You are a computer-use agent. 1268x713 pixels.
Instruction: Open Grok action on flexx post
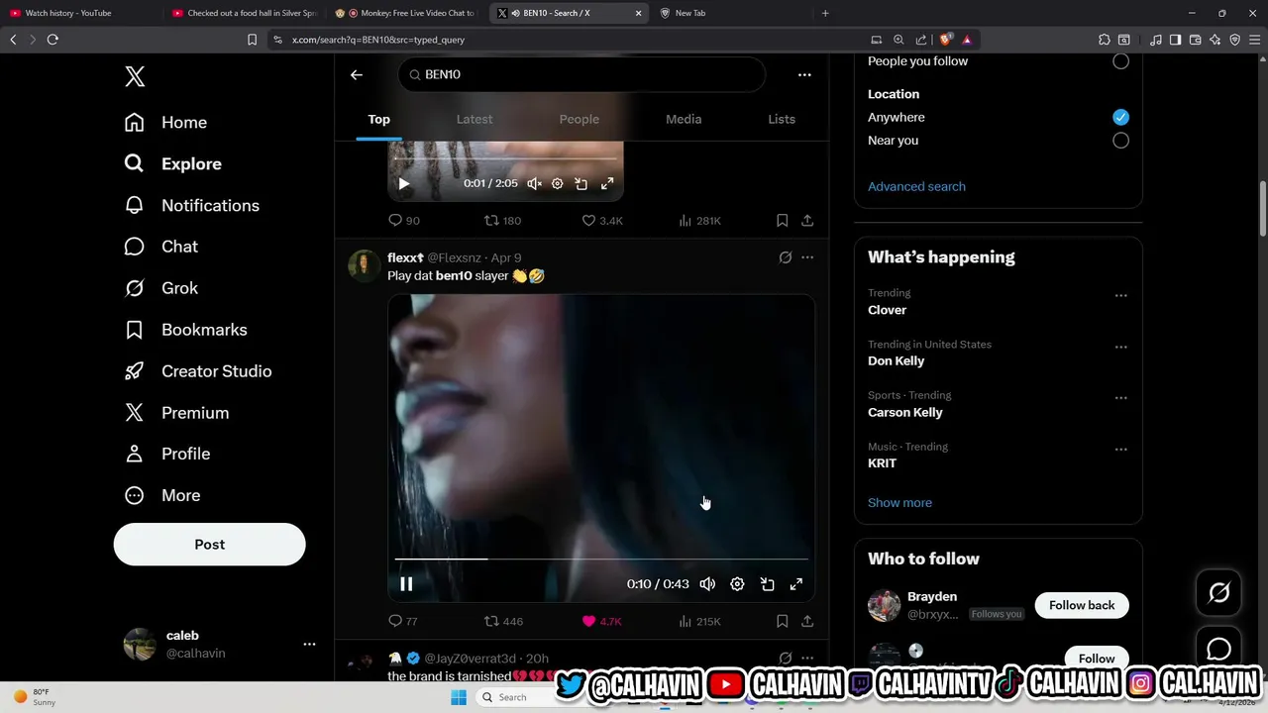(x=786, y=257)
